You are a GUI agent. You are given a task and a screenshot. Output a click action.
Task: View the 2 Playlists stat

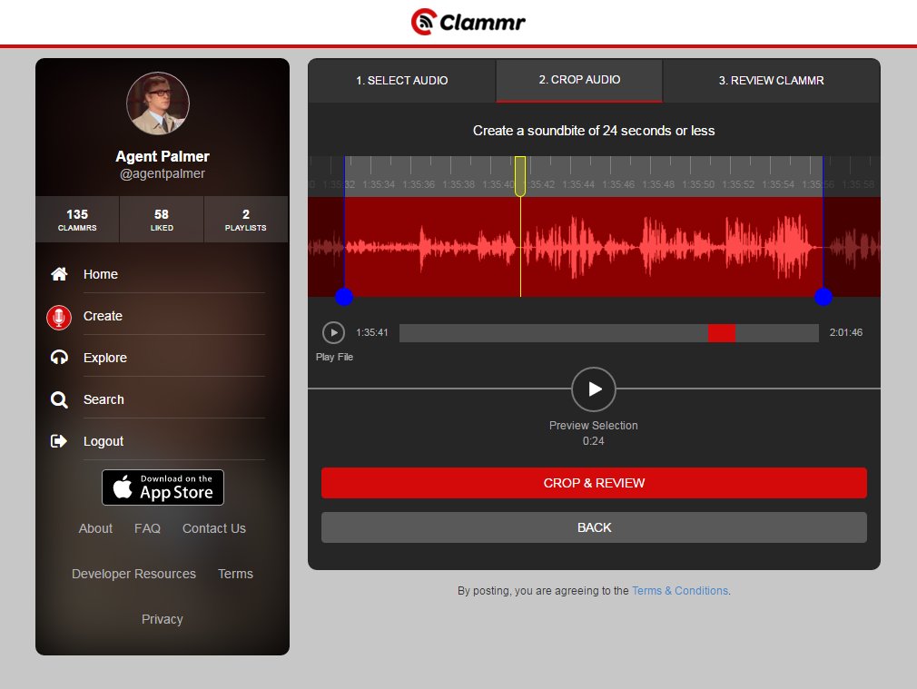(246, 220)
